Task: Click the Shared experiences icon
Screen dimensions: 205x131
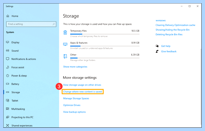Action: (x=8, y=125)
